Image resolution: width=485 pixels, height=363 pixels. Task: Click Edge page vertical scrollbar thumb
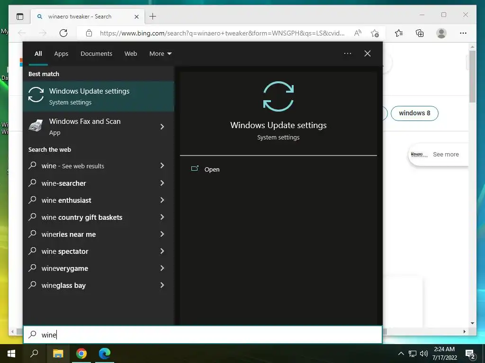point(472,76)
